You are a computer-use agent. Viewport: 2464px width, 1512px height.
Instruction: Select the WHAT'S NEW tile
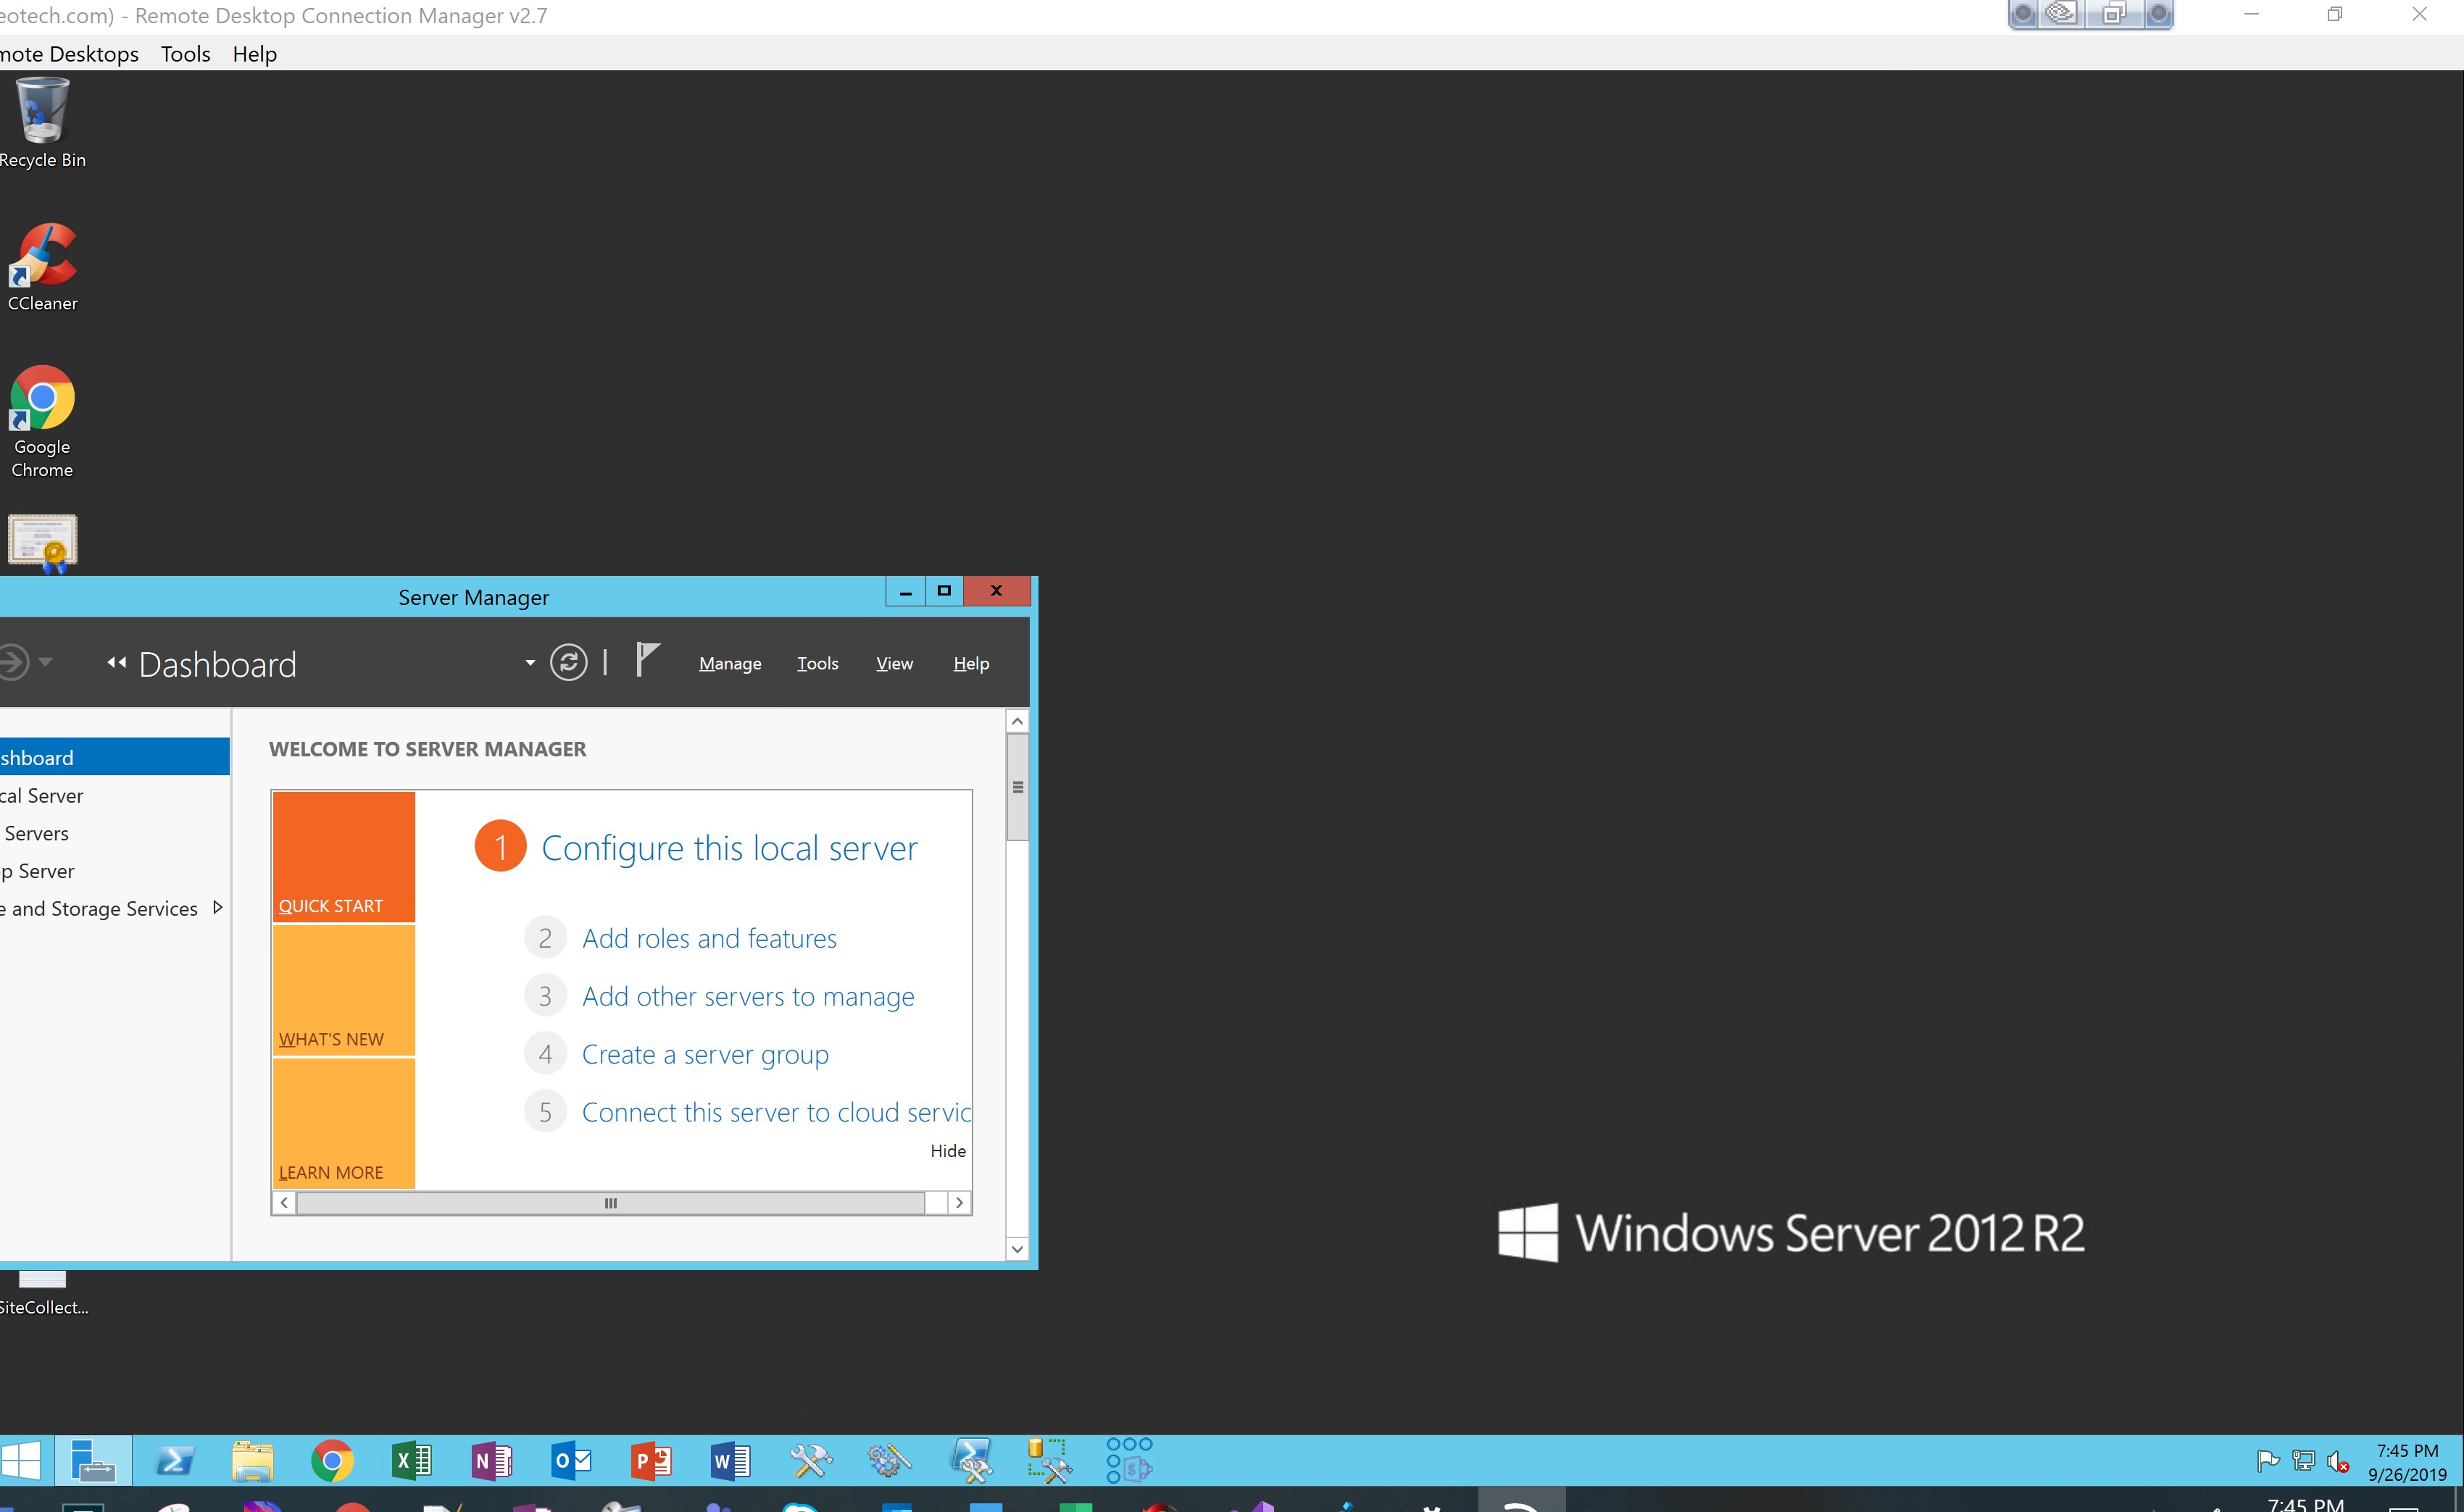pos(344,990)
